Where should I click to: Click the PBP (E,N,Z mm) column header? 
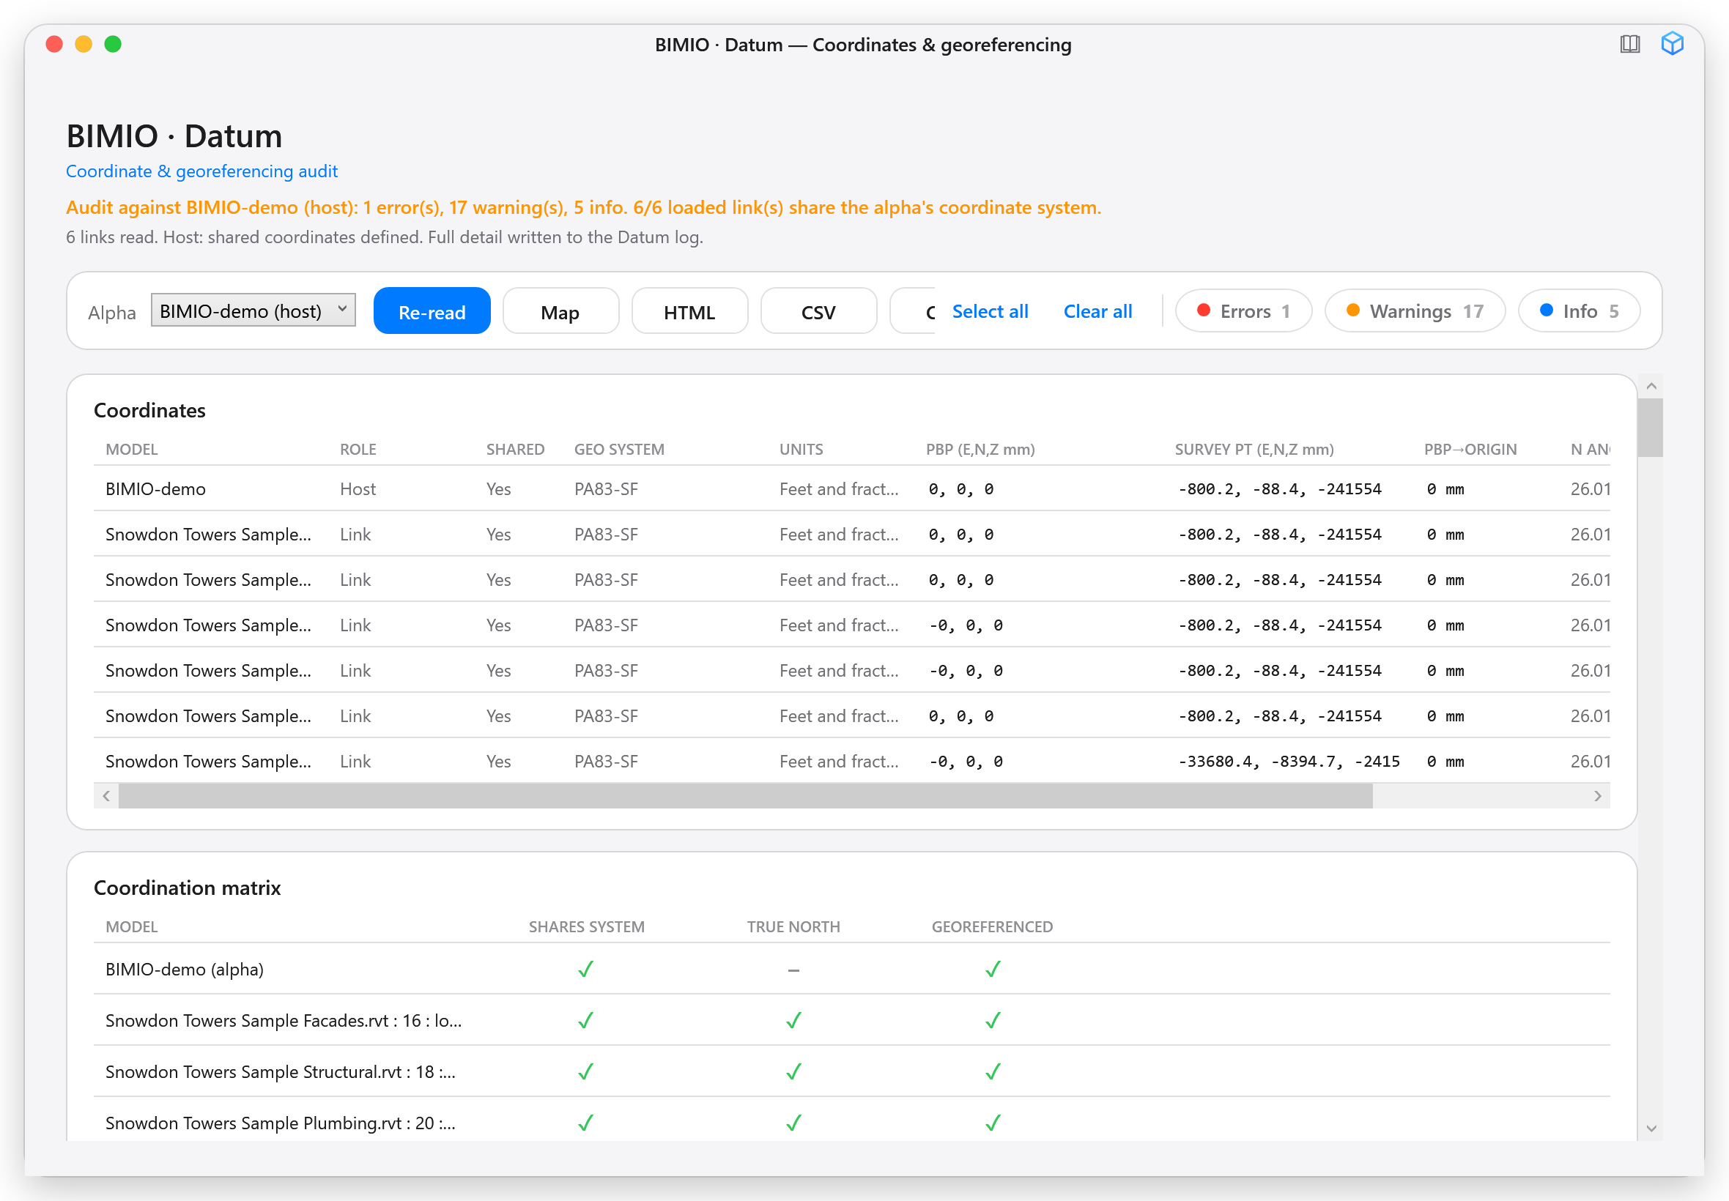[980, 449]
